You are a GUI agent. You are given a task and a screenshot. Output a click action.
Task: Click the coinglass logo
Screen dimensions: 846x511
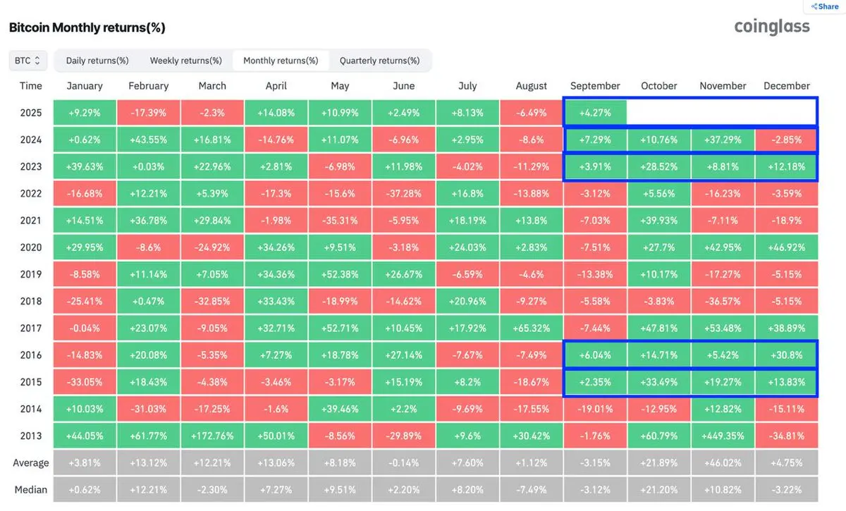click(x=772, y=27)
